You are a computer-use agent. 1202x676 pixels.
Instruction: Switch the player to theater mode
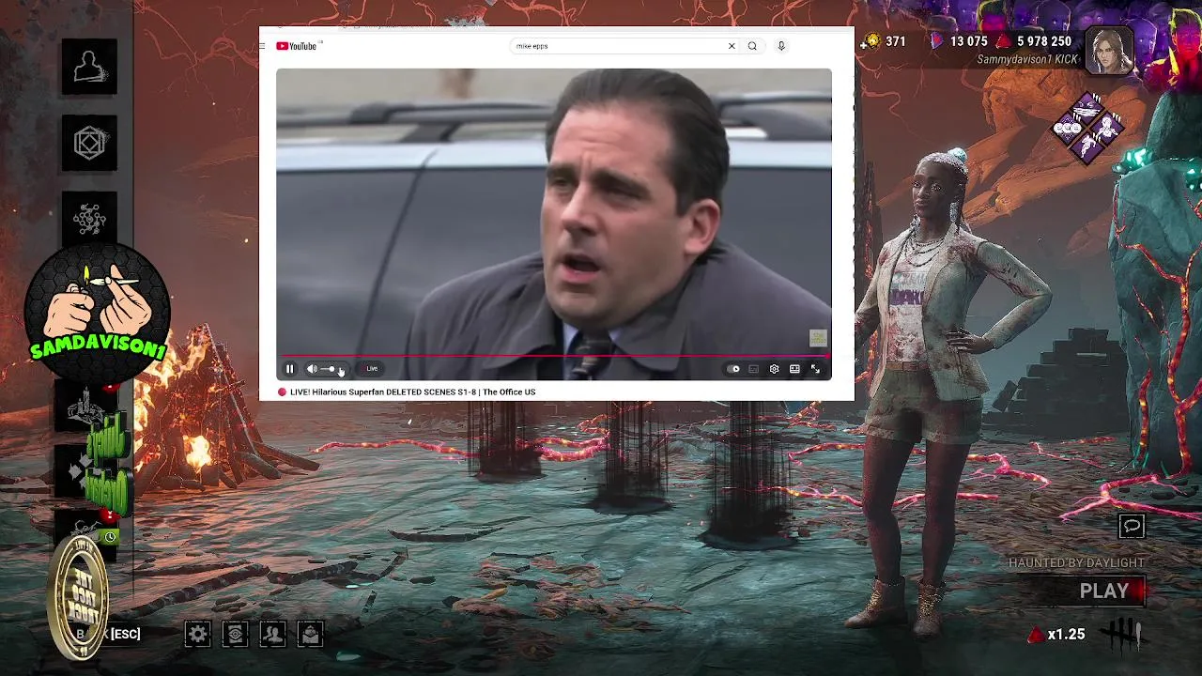click(x=794, y=369)
